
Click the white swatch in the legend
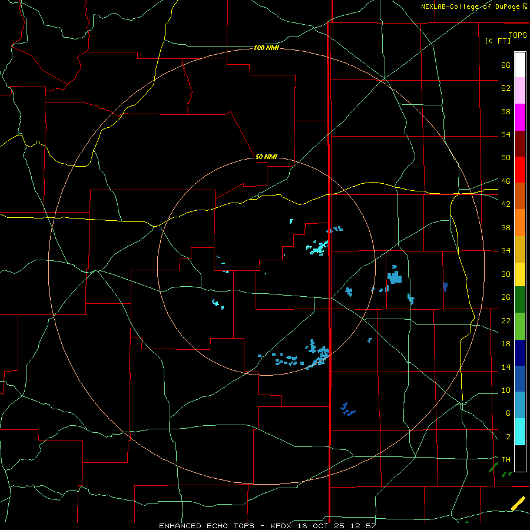520,65
